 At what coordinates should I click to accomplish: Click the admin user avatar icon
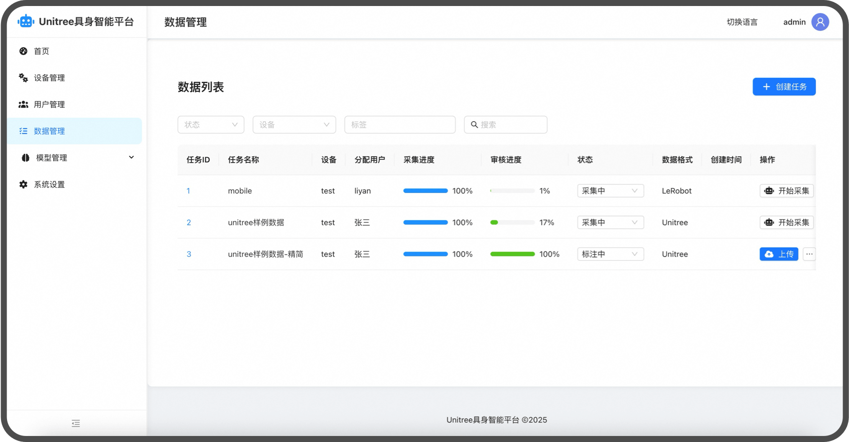[x=820, y=22]
